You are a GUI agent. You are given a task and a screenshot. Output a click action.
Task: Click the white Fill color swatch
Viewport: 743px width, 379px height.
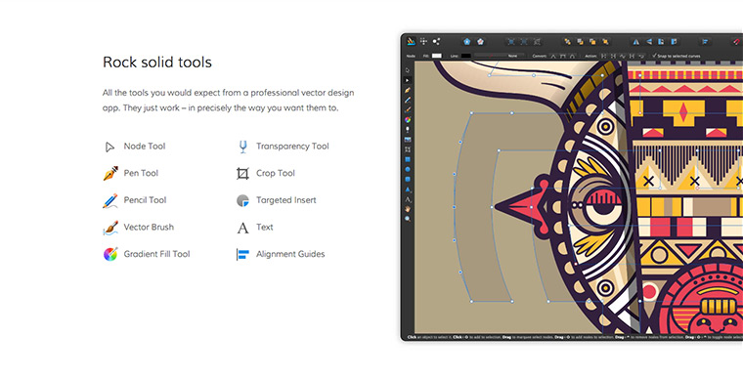[x=436, y=56]
